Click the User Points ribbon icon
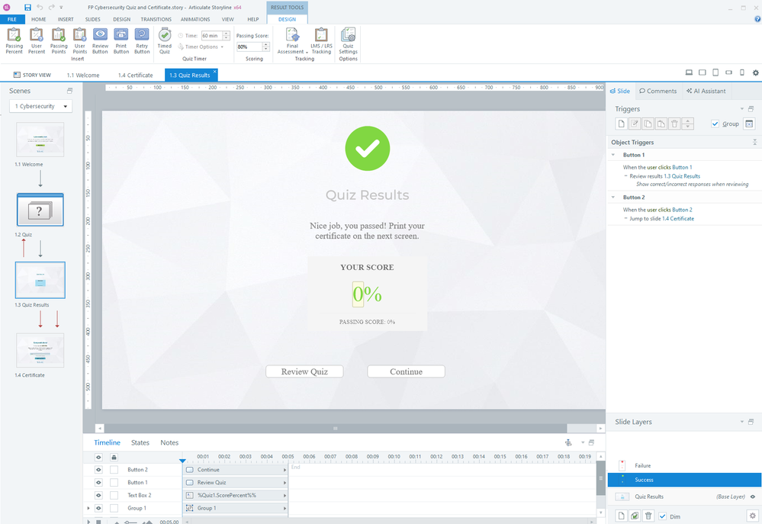Viewport: 762px width, 524px height. (79, 40)
